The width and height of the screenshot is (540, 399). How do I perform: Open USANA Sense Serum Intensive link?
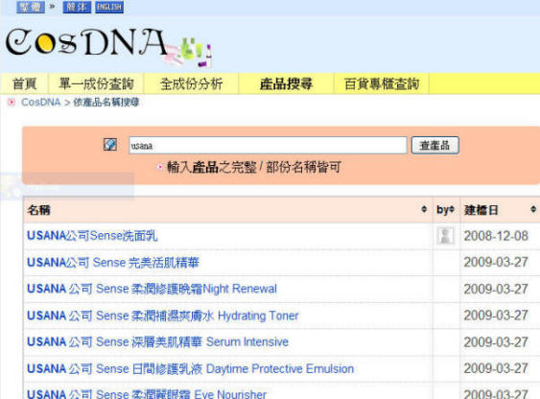(157, 341)
